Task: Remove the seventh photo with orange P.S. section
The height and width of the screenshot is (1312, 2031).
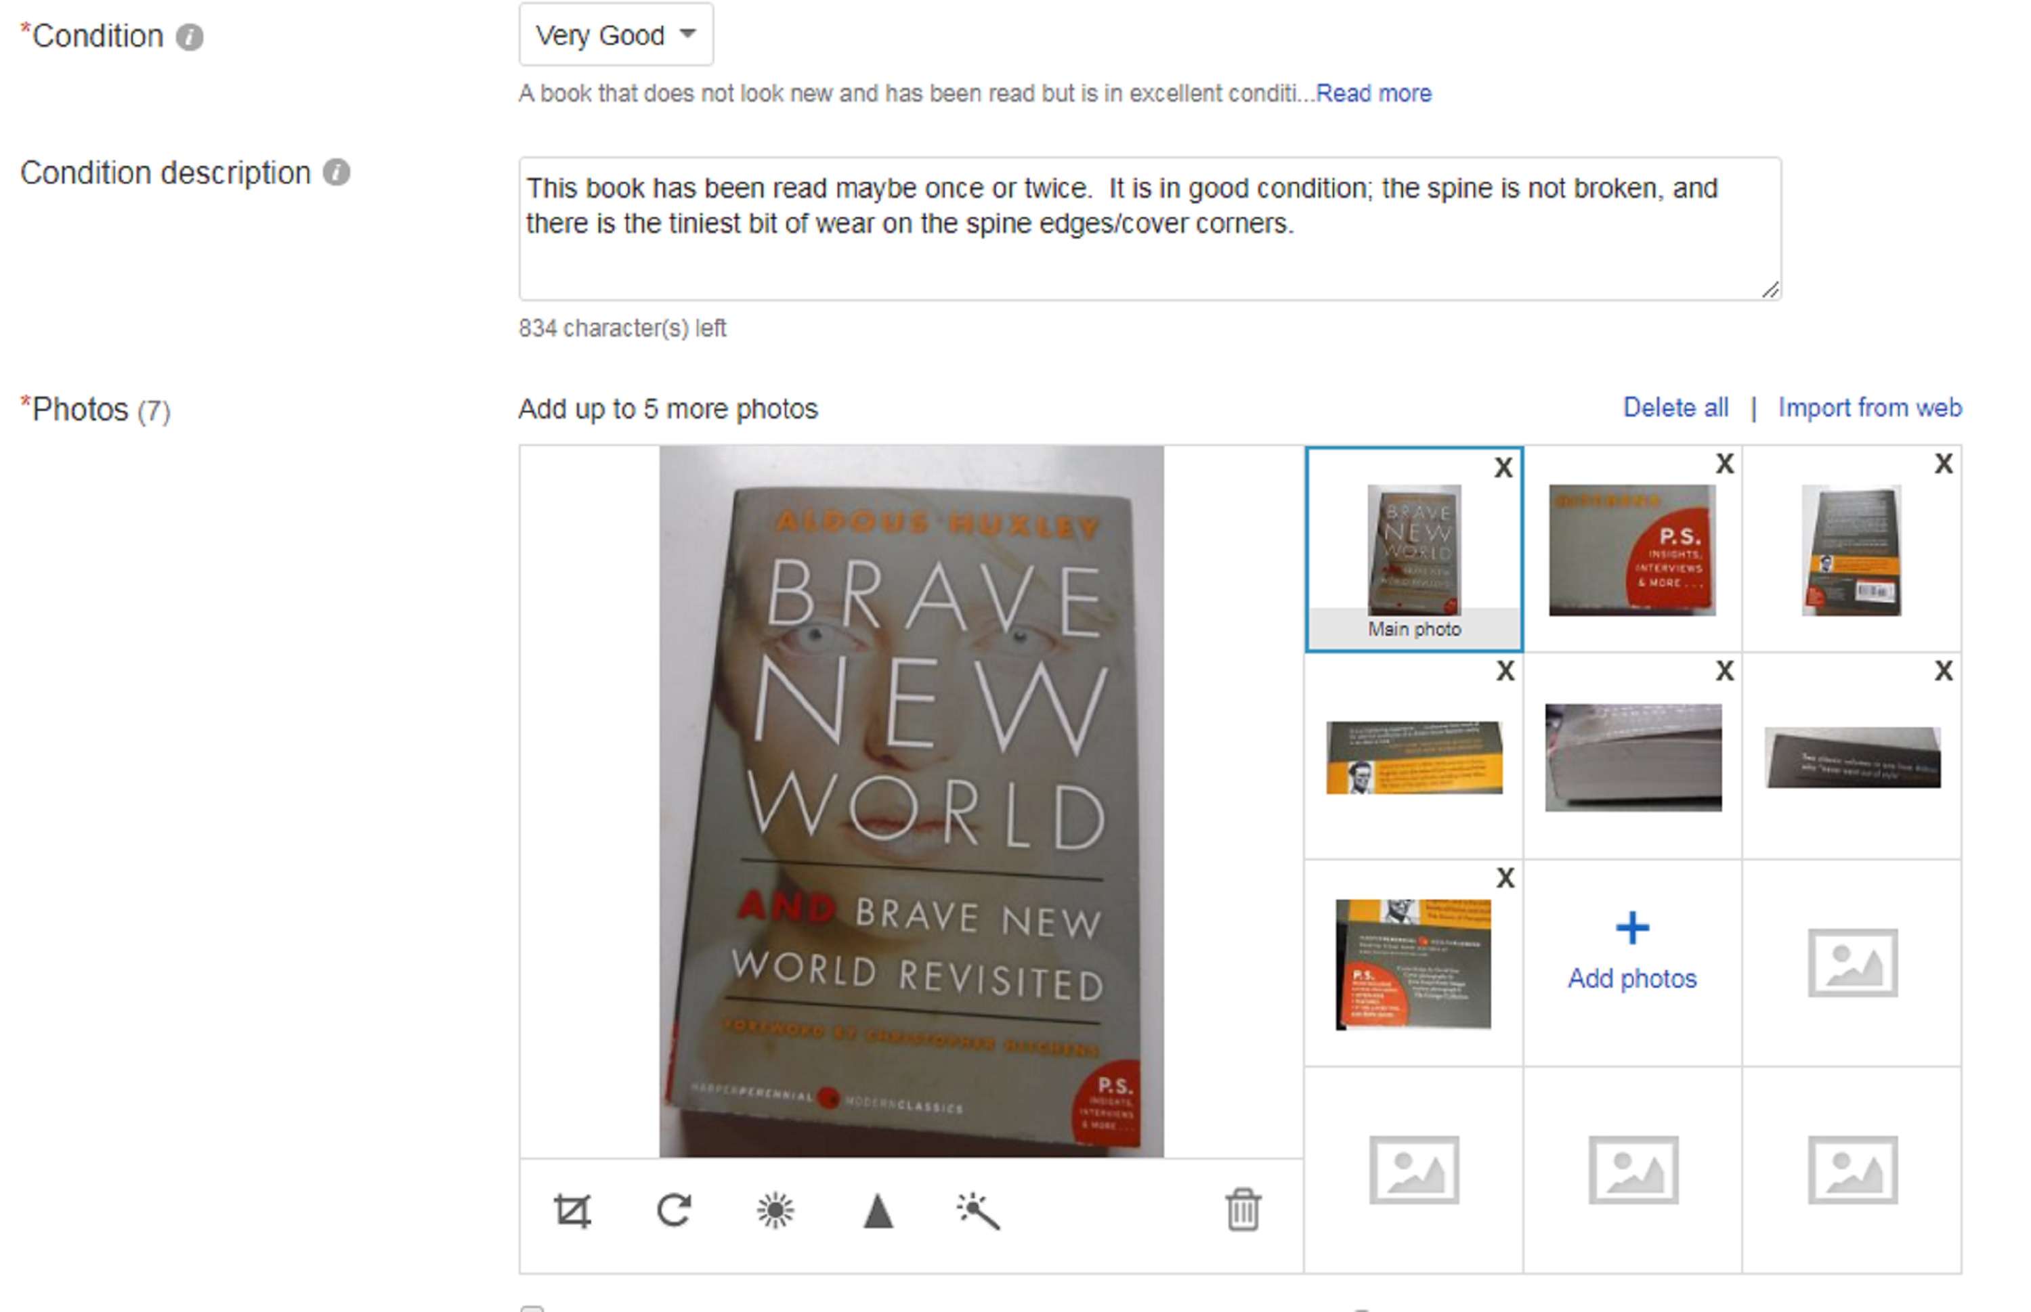Action: pyautogui.click(x=1505, y=877)
